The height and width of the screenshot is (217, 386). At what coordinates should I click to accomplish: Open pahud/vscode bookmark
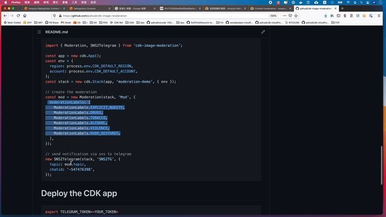pos(160,22)
